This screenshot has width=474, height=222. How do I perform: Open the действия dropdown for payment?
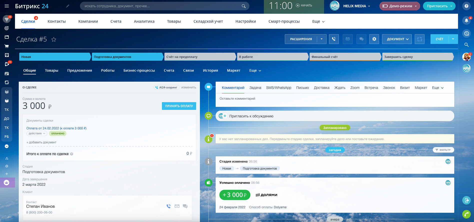click(37, 134)
